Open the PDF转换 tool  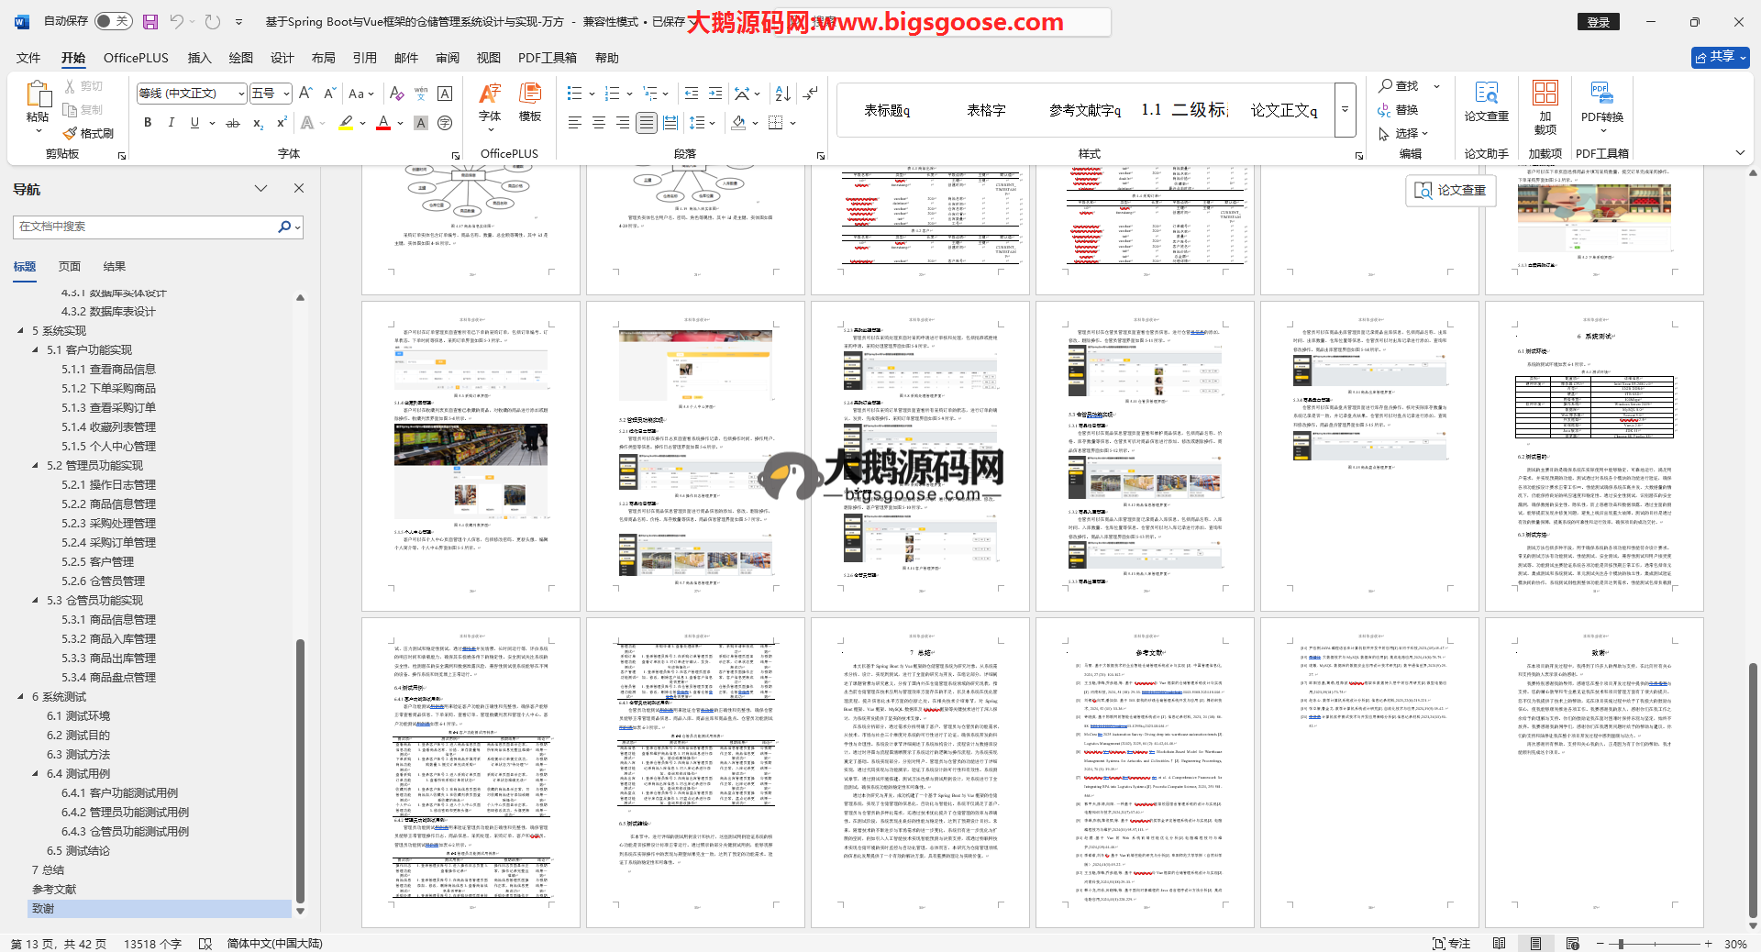[1601, 102]
